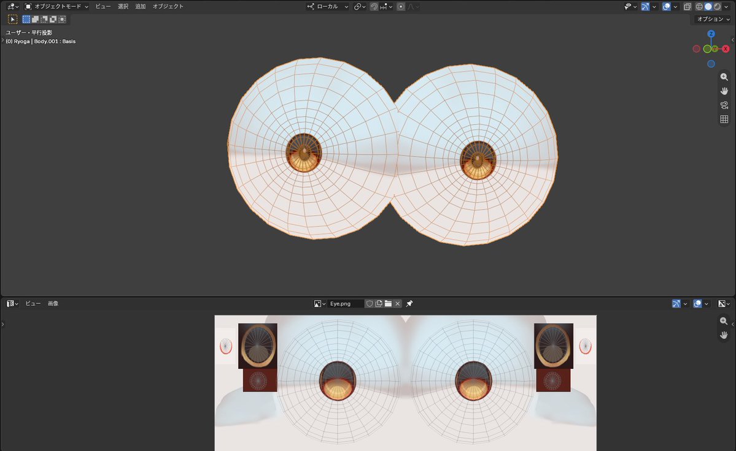Image resolution: width=736 pixels, height=451 pixels.
Task: Click the blue Z axis gizmo
Action: click(711, 34)
